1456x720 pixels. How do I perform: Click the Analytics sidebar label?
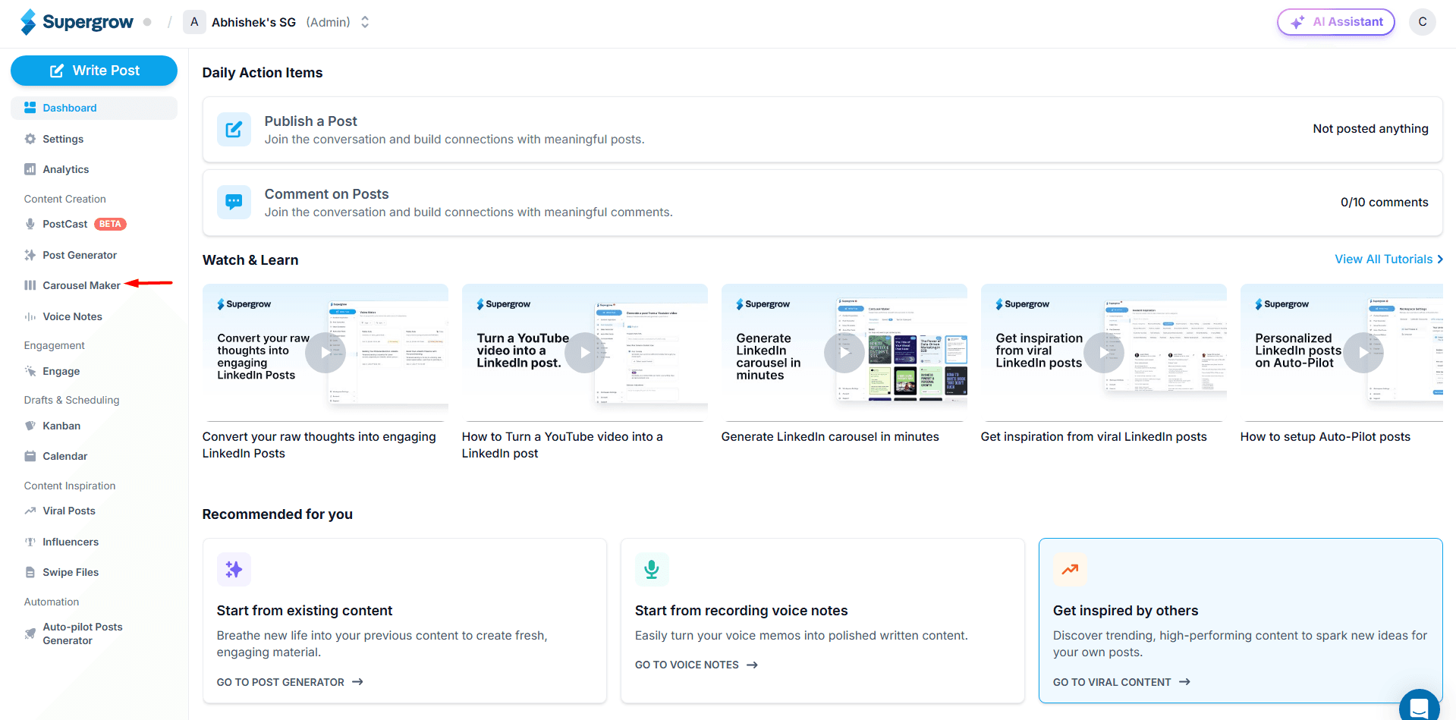click(66, 169)
